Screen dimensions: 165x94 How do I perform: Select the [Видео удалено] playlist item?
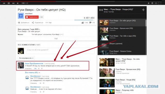coord(121,45)
